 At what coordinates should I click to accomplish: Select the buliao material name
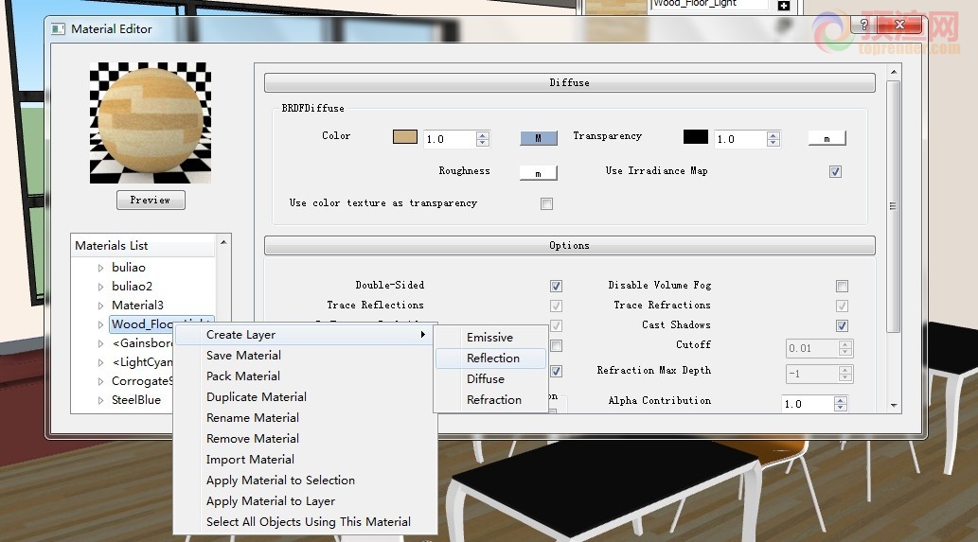coord(129,268)
